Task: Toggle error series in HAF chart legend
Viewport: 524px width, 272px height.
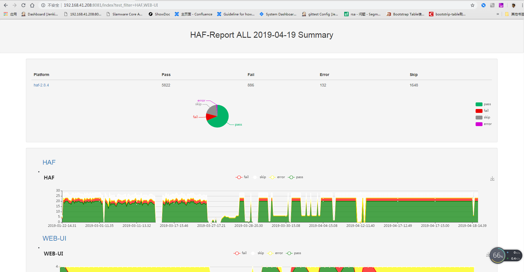Action: pos(277,177)
